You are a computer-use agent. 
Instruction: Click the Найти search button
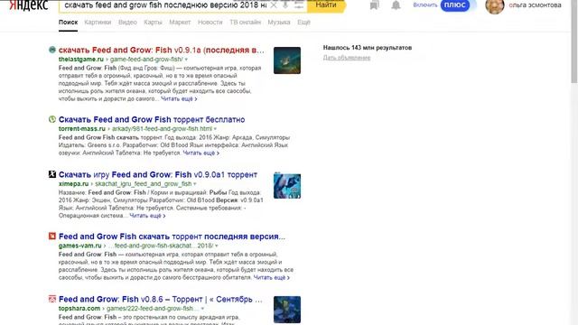tap(326, 5)
